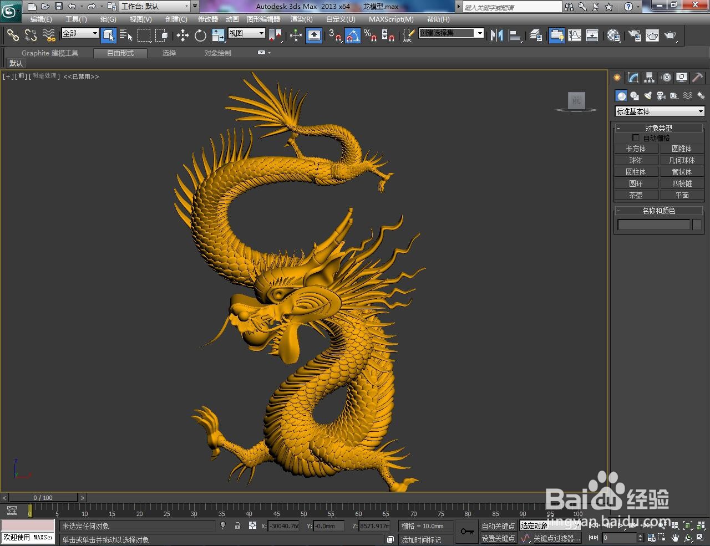The image size is (710, 546).
Task: Open the Modify command panel tab
Action: (633, 78)
